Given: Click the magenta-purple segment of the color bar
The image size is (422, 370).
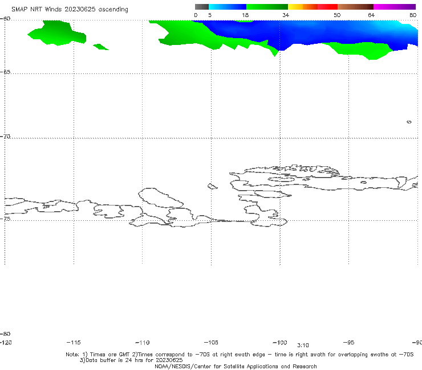Looking at the screenshot, I should coord(395,7).
